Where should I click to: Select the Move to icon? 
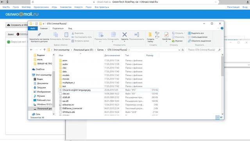pos(101,34)
